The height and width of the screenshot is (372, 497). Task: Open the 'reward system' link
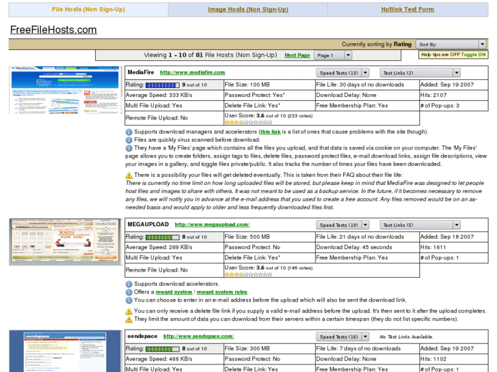click(174, 292)
